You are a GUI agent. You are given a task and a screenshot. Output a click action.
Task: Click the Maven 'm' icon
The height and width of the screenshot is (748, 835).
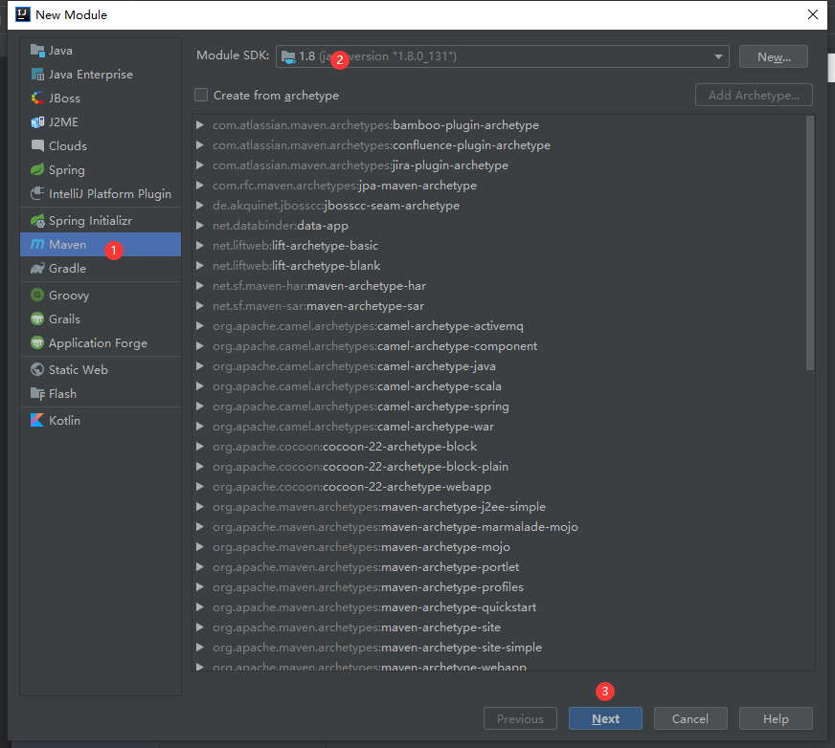click(x=37, y=244)
